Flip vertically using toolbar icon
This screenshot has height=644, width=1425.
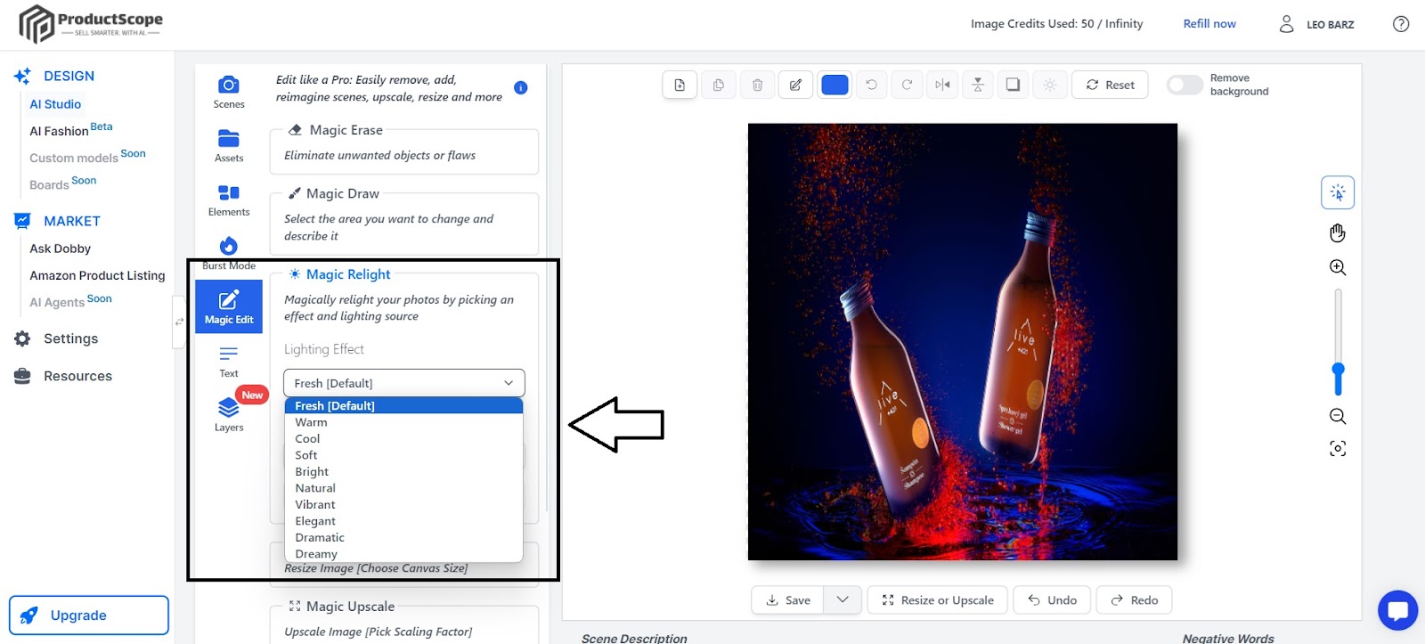coord(978,85)
